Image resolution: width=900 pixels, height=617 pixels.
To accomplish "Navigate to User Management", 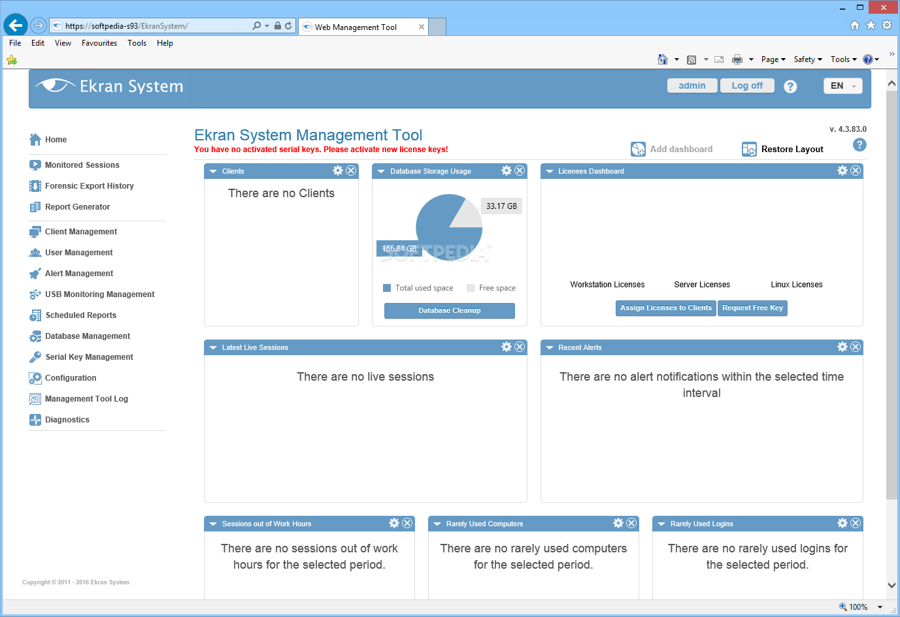I will pyautogui.click(x=71, y=253).
